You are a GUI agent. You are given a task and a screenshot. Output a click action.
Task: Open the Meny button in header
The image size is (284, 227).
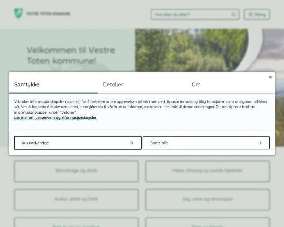(x=257, y=14)
